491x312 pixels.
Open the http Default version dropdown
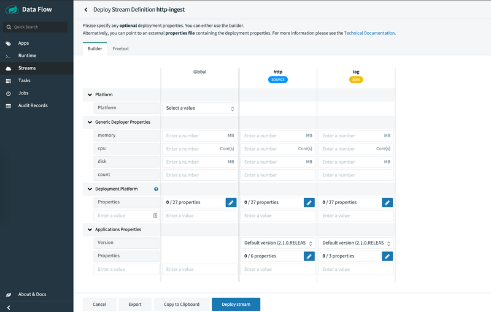[x=278, y=243]
